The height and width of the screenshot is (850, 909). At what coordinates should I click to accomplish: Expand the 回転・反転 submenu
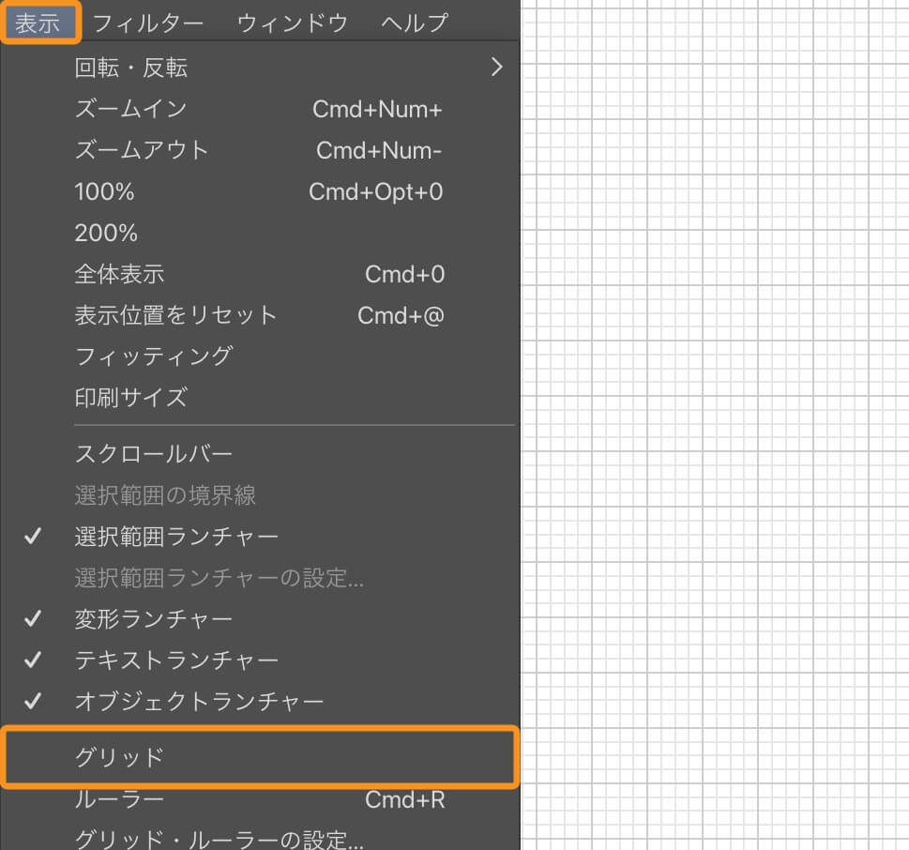131,67
